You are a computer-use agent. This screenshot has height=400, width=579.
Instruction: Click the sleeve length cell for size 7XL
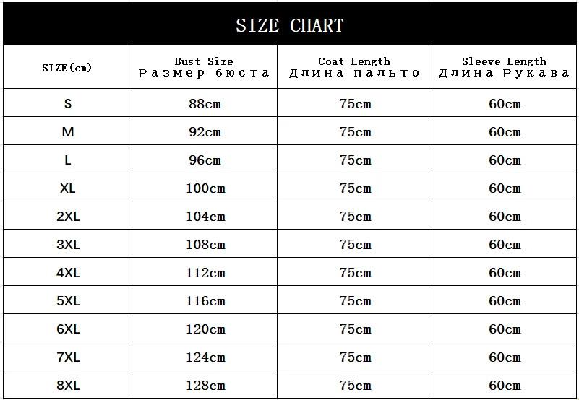[505, 357]
